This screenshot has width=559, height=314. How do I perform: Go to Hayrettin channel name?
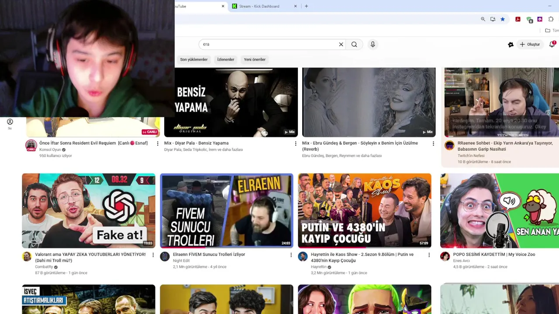point(319,267)
